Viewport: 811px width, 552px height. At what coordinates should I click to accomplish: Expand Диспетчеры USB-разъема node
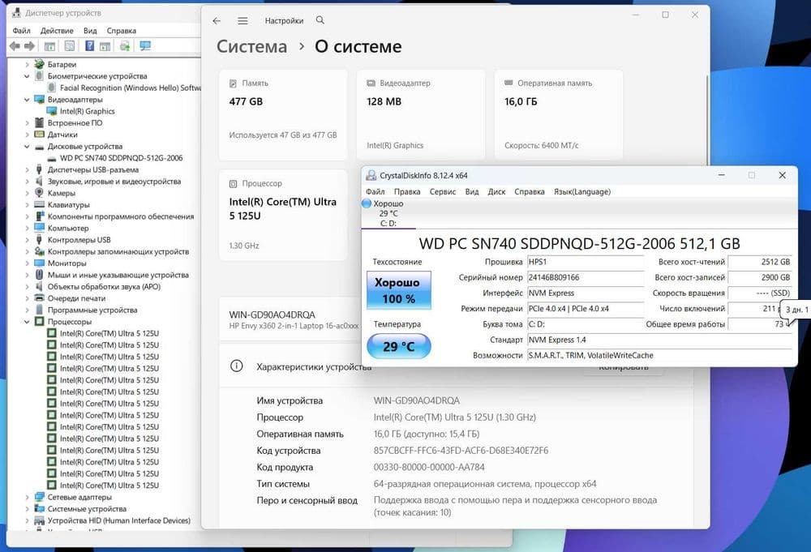(27, 169)
